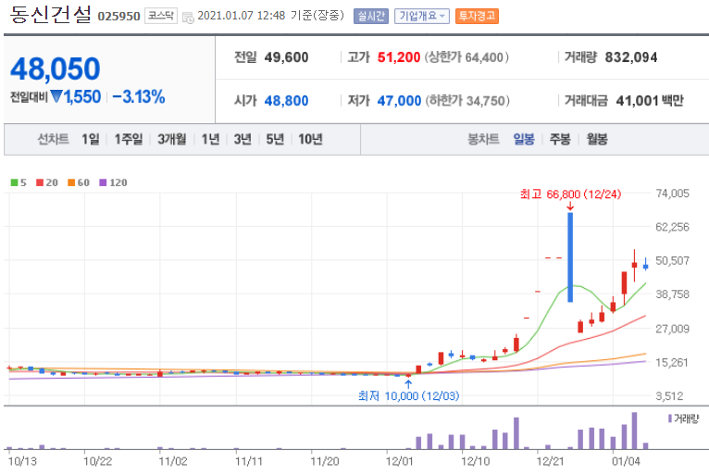This screenshot has height=475, width=709.
Task: Click the 거래량 value 832,094
Action: click(631, 57)
